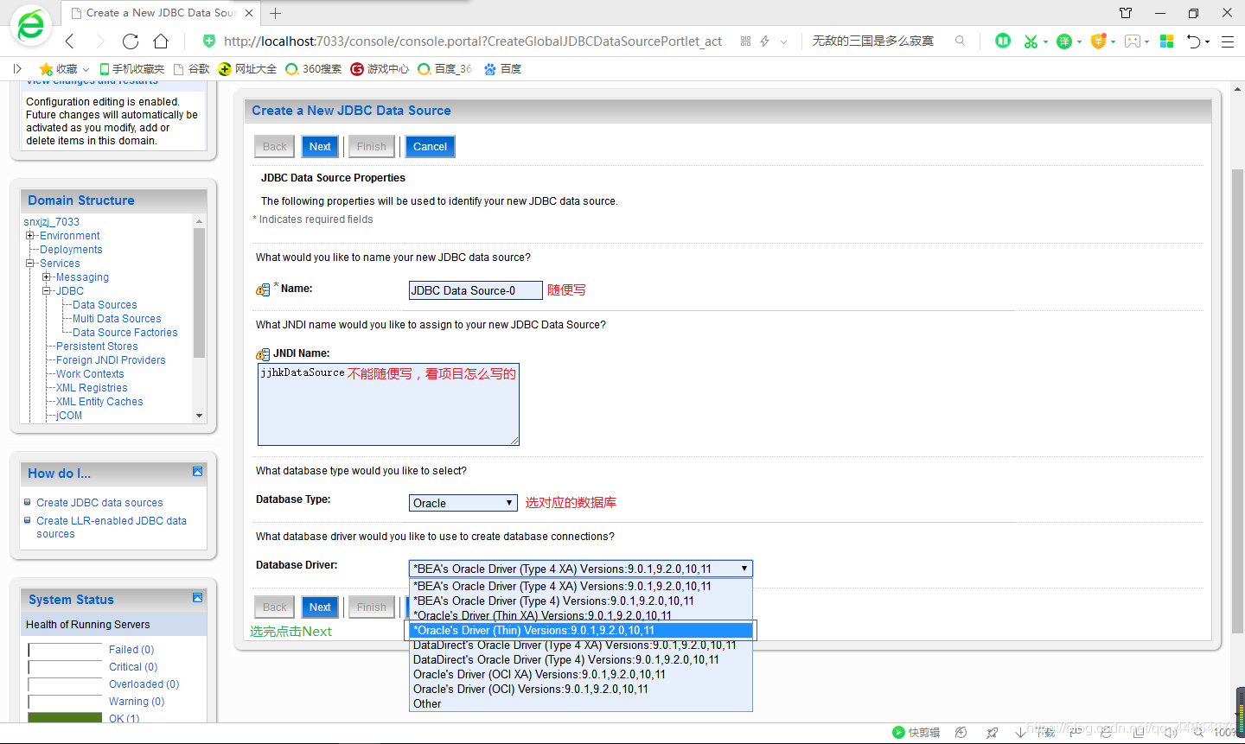The height and width of the screenshot is (744, 1245).
Task: Click the browser address bar URL
Action: point(472,41)
